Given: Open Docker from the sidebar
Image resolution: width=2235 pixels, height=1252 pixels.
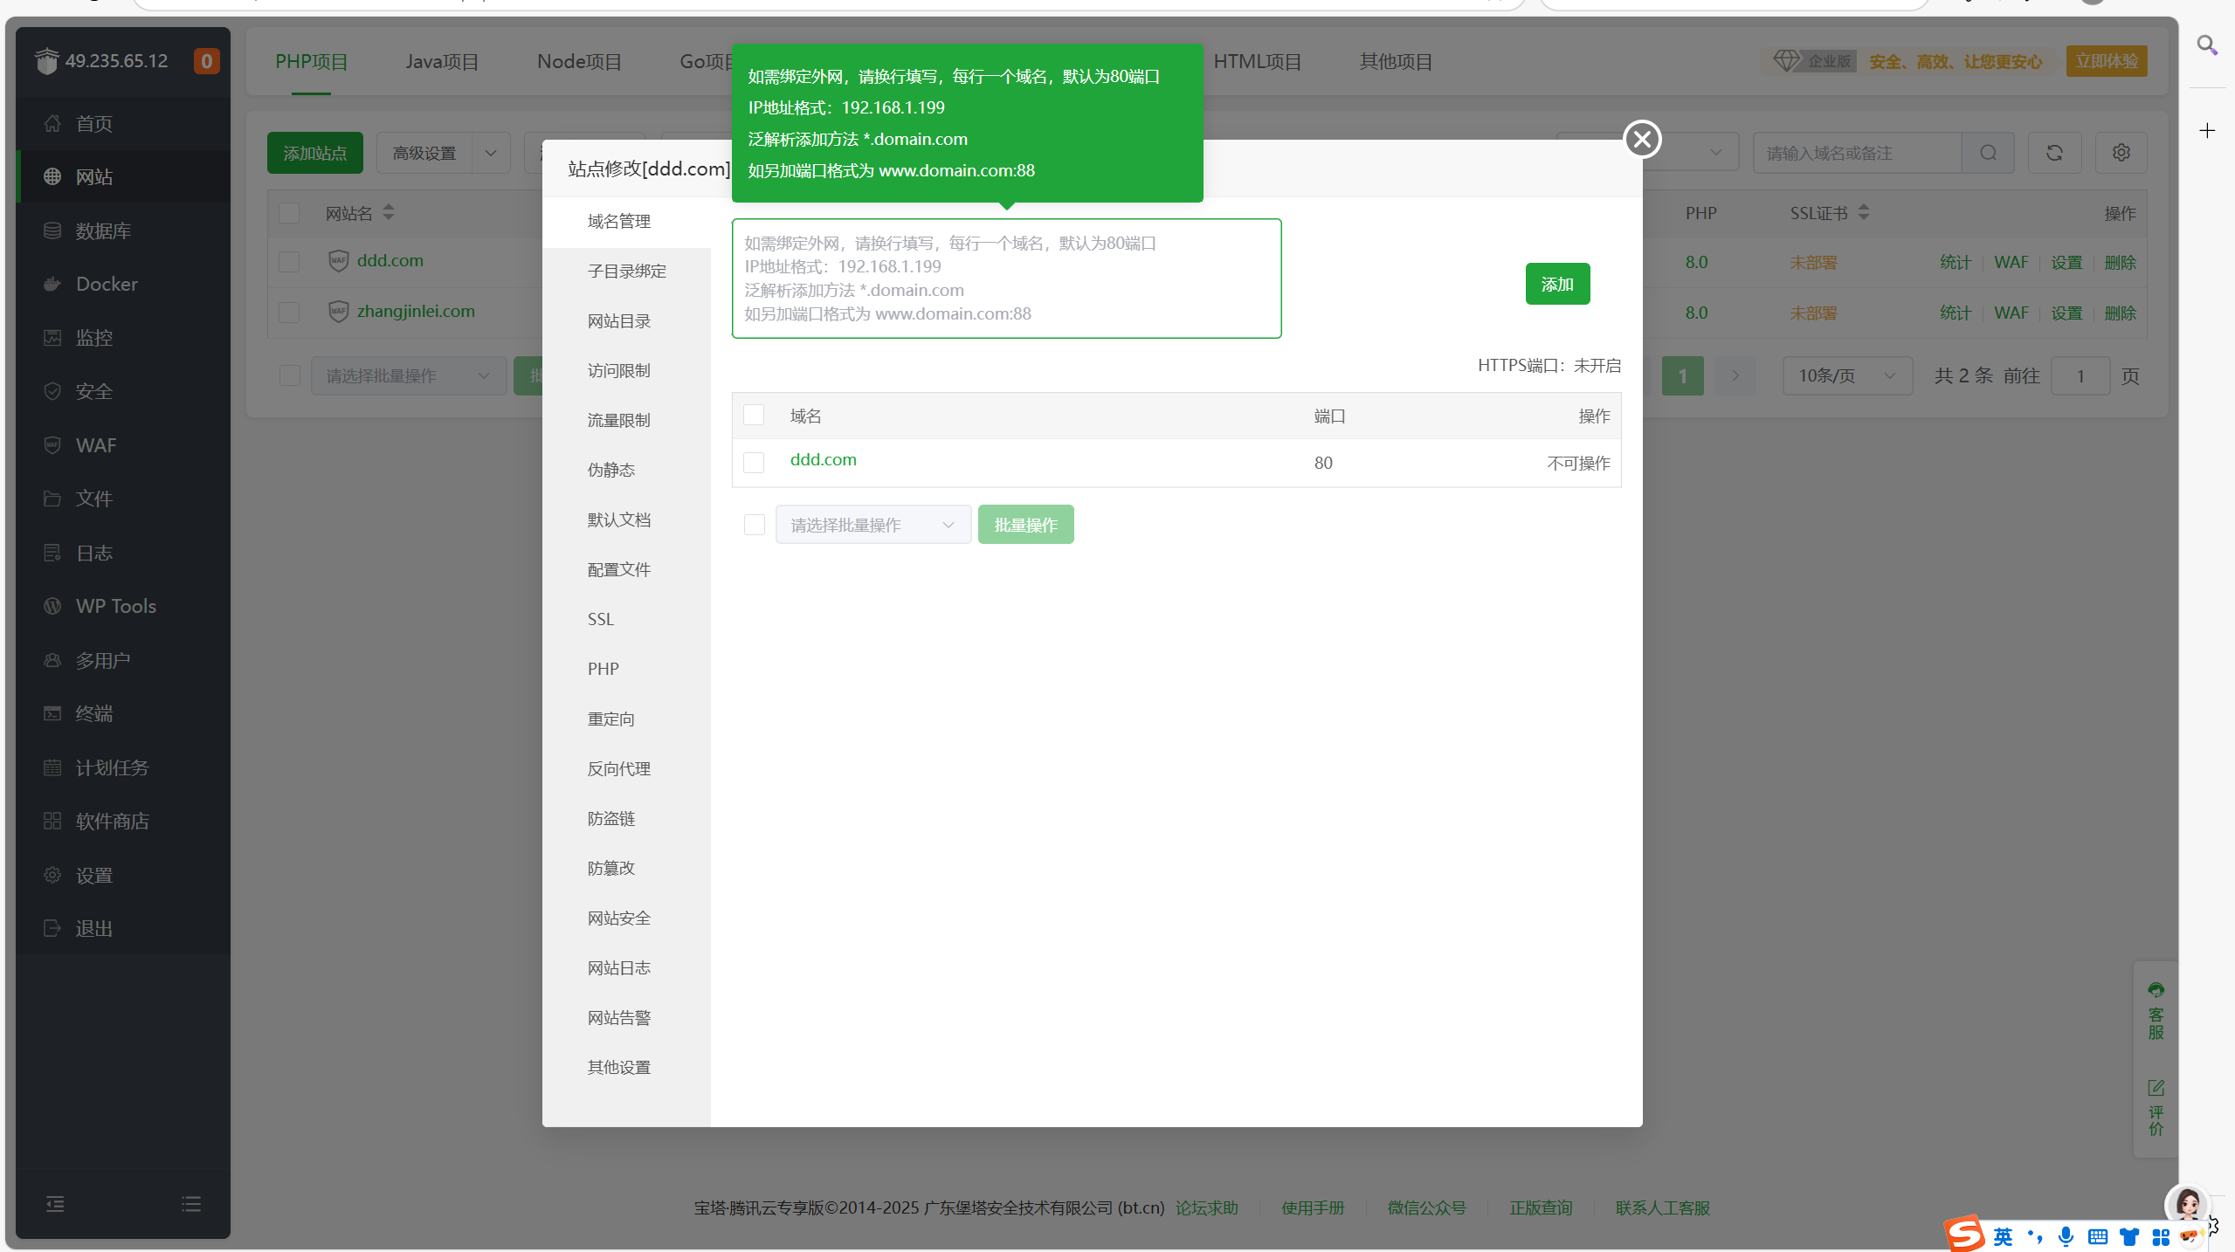Looking at the screenshot, I should click(107, 284).
